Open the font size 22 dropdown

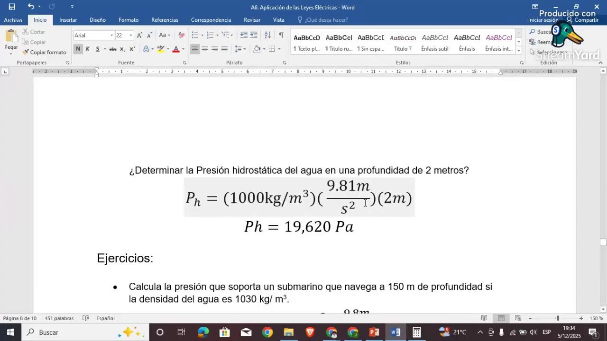pos(131,36)
